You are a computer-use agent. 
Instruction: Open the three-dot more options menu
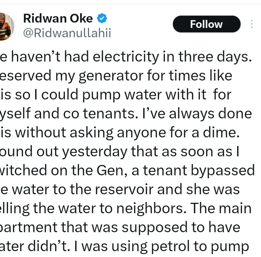click(251, 24)
